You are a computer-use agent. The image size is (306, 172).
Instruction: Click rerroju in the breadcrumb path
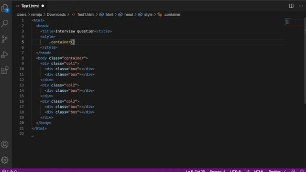coord(36,15)
